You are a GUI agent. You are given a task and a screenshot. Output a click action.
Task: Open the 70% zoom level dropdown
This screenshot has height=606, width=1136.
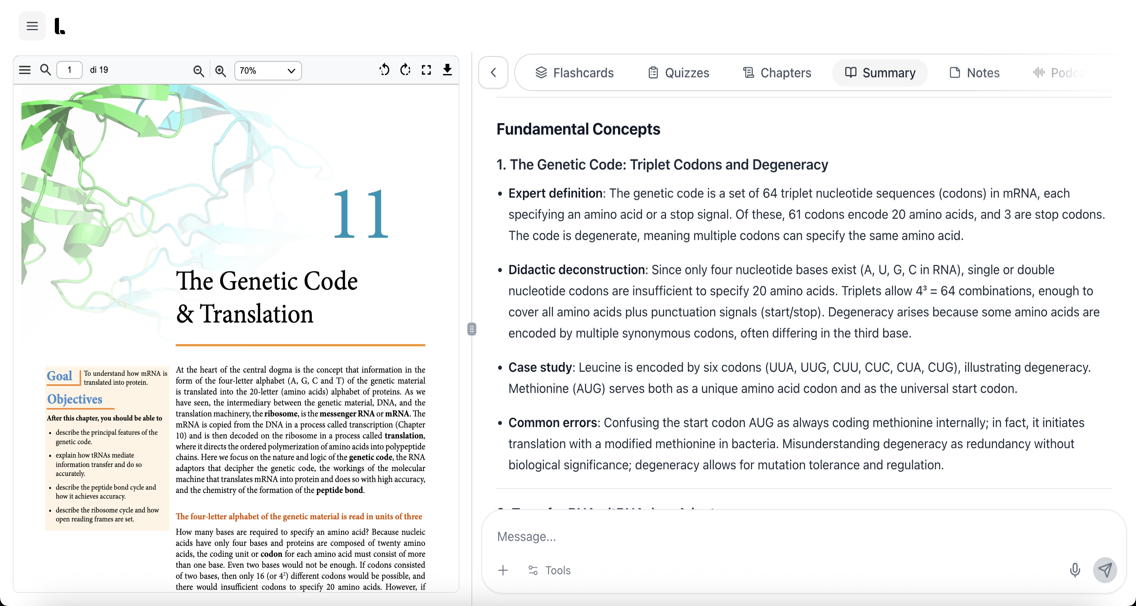(268, 71)
